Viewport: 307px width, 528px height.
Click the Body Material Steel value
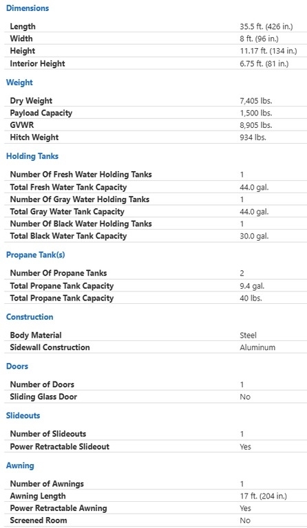tap(248, 335)
